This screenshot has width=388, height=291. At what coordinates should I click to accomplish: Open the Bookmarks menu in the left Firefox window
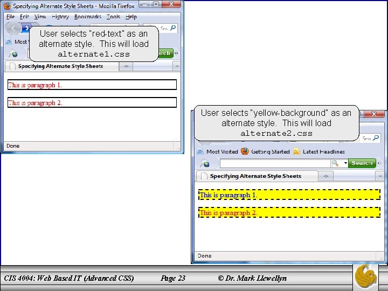point(88,17)
